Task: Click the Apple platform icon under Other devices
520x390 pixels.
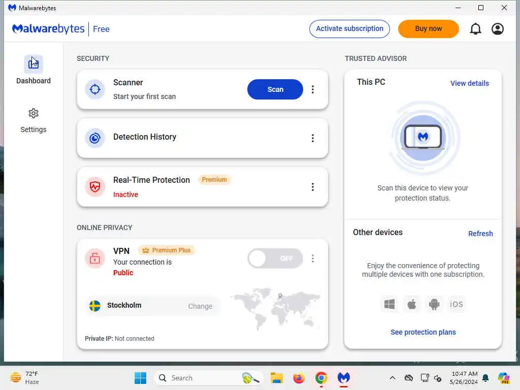Action: [411, 304]
